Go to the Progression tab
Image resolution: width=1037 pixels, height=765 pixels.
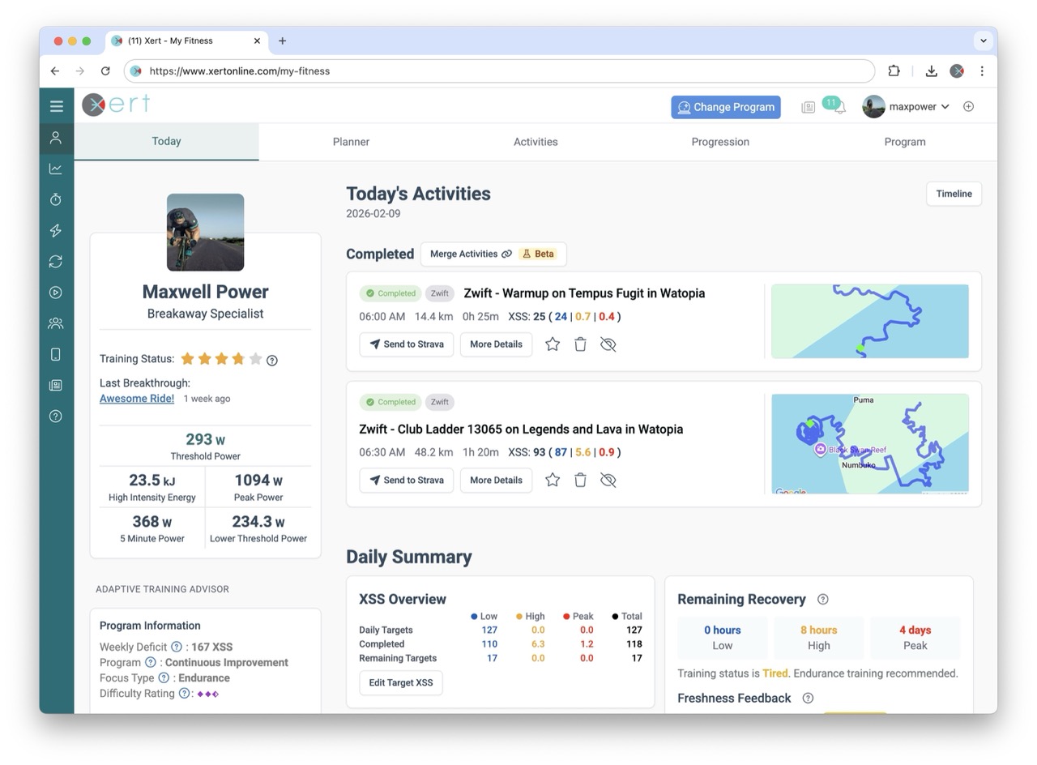(719, 142)
